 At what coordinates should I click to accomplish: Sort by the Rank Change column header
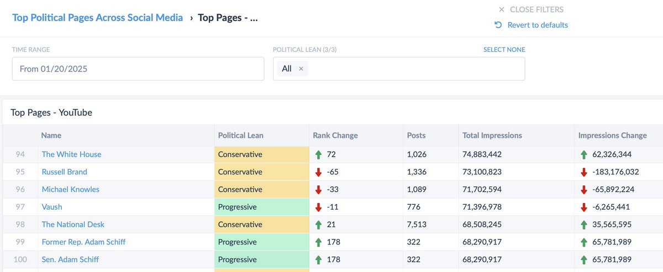(335, 135)
